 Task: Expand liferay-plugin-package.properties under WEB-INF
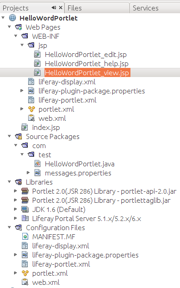point(22,91)
